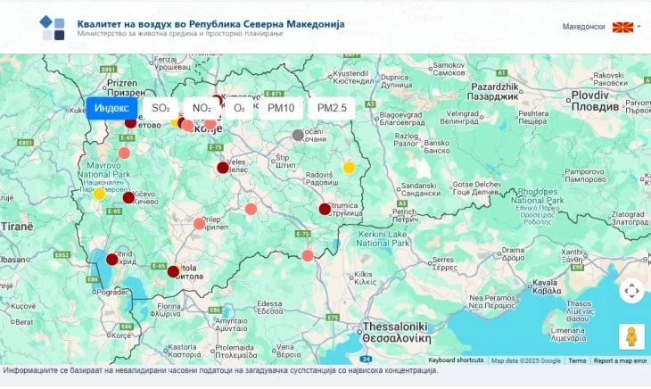This screenshot has width=651, height=389.
Task: Switch to the PM2.5 tab
Action: pos(332,108)
